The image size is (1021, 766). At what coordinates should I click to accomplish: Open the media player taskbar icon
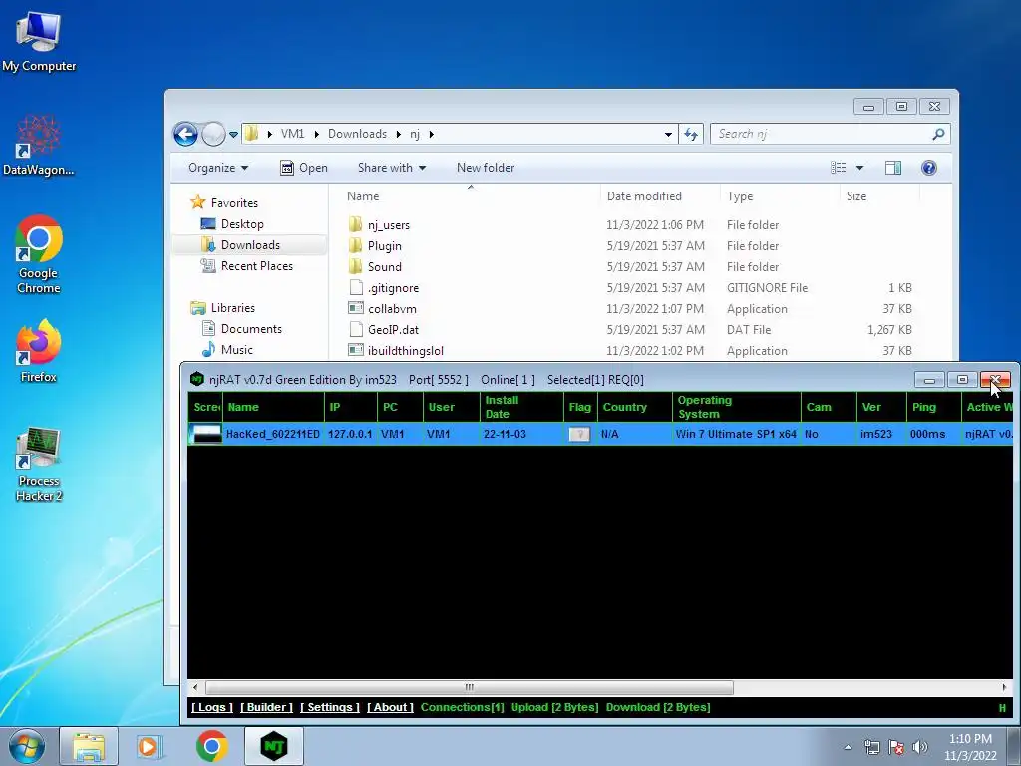[x=149, y=746]
